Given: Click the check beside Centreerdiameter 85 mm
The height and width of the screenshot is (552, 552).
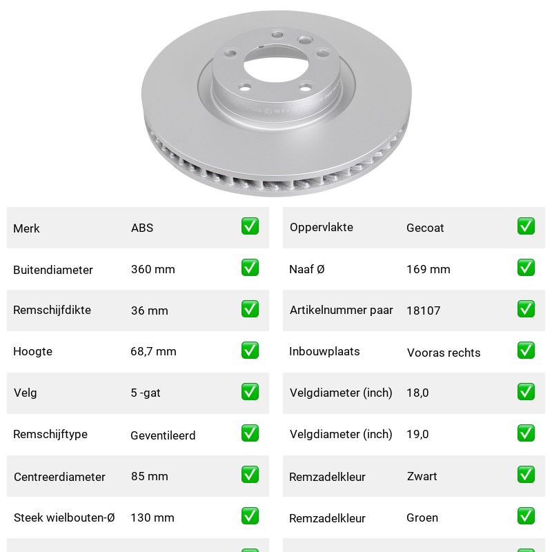Looking at the screenshot, I should [250, 474].
